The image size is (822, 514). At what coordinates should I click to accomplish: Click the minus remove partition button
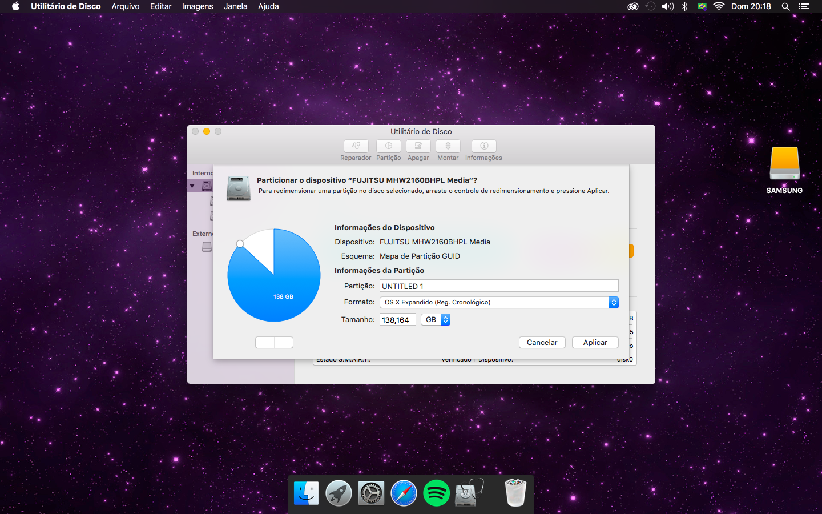tap(284, 342)
